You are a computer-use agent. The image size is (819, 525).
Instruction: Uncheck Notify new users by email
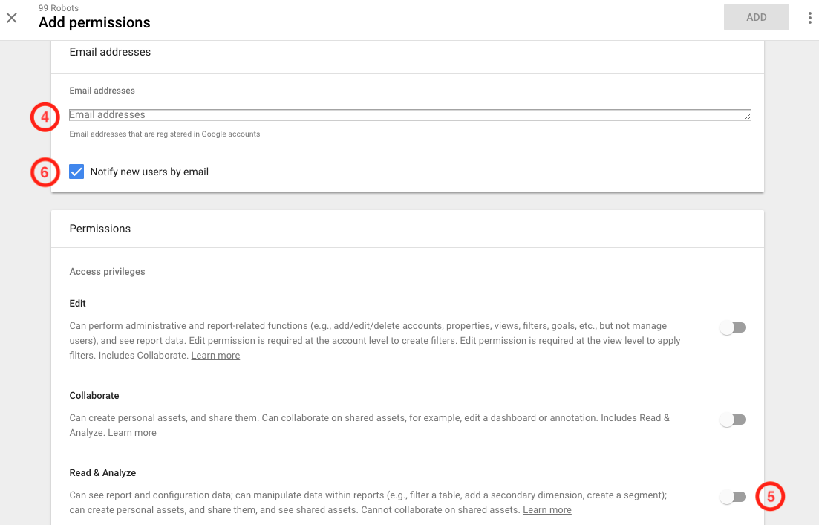coord(76,172)
